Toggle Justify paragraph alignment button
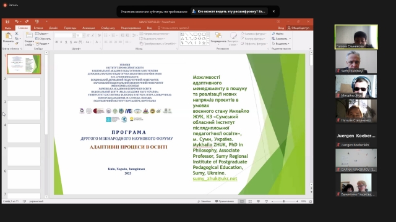The width and height of the screenshot is (396, 222). pyautogui.click(x=120, y=42)
